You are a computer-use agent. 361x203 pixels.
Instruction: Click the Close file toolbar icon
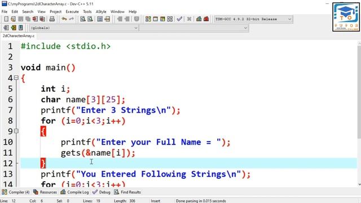point(35,19)
